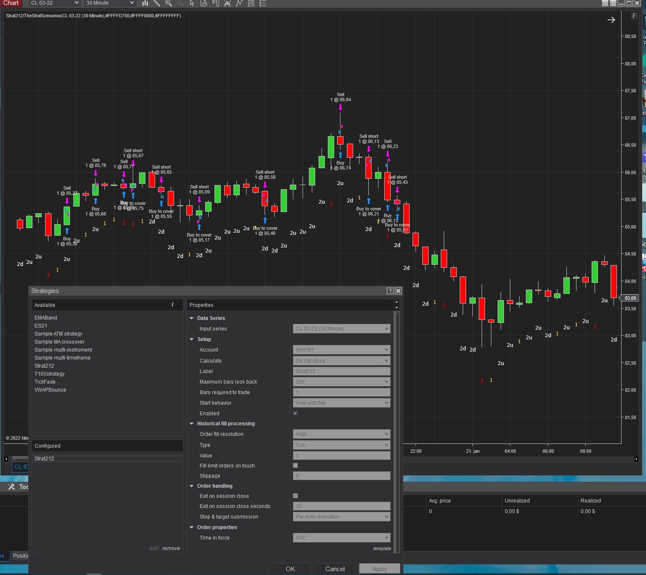This screenshot has width=646, height=575.
Task: Click the chart scroll right arrow
Action: pyautogui.click(x=636, y=459)
